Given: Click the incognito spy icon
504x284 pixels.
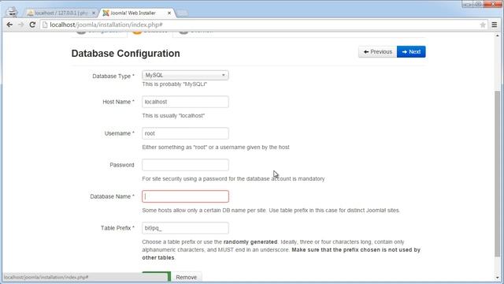Looking at the screenshot, I should tap(13, 12).
